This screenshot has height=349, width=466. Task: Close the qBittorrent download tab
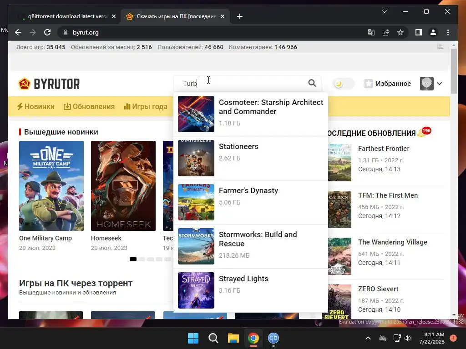113,17
